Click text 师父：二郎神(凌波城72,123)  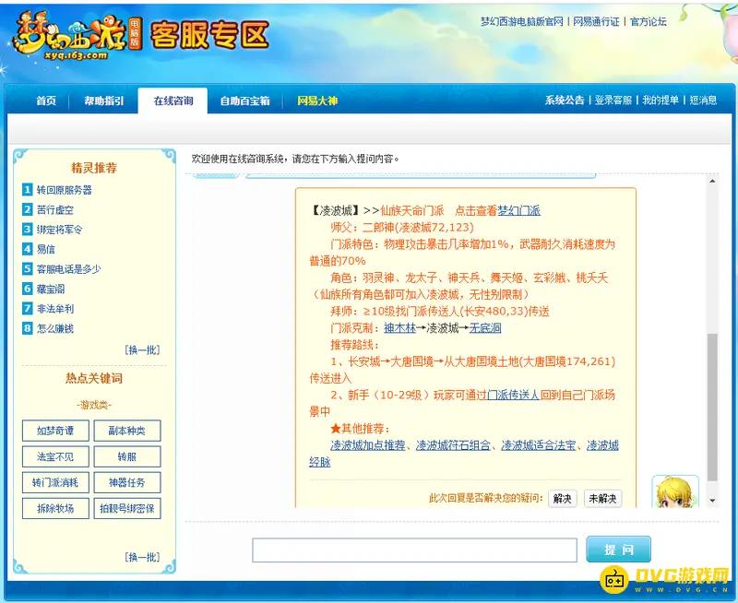click(402, 228)
